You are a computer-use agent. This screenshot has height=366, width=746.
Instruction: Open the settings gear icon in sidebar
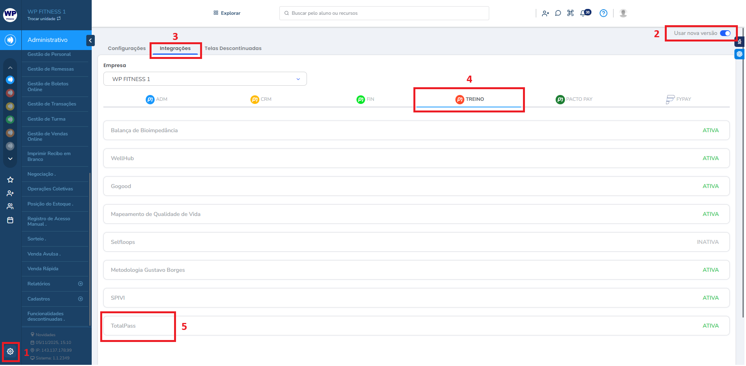coord(10,351)
